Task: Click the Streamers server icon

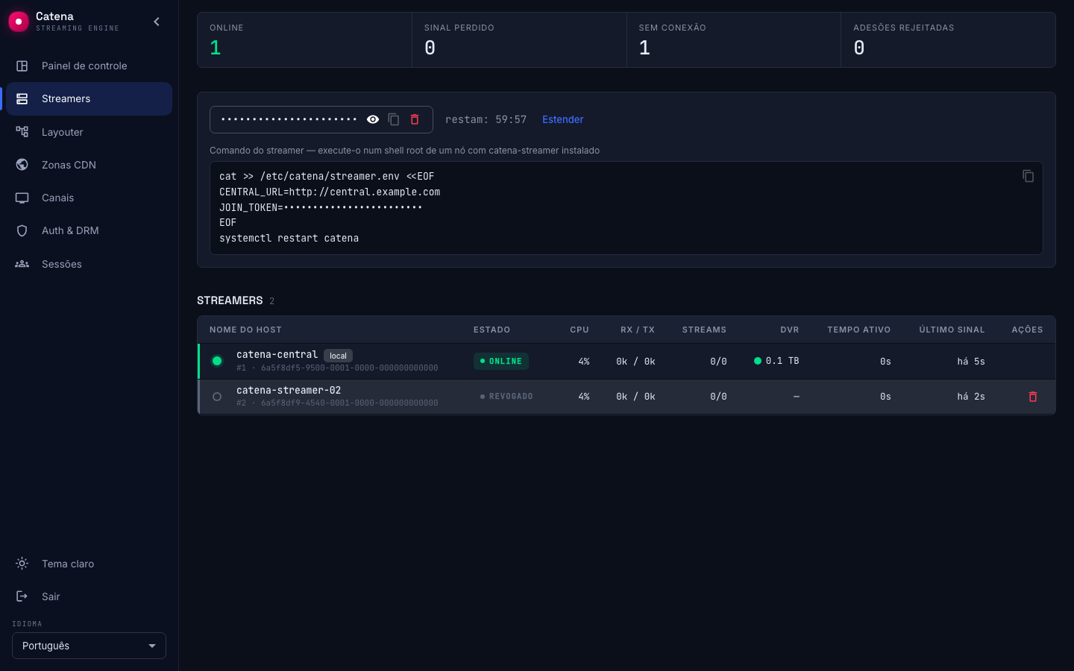Action: click(22, 98)
